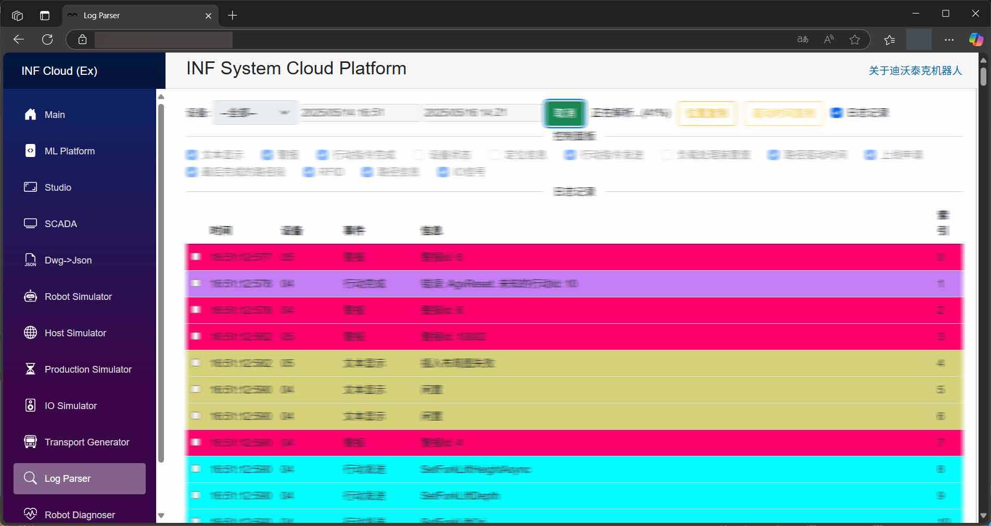Image resolution: width=991 pixels, height=526 pixels.
Task: Switch to the Log Parser browser tab
Action: 141,16
